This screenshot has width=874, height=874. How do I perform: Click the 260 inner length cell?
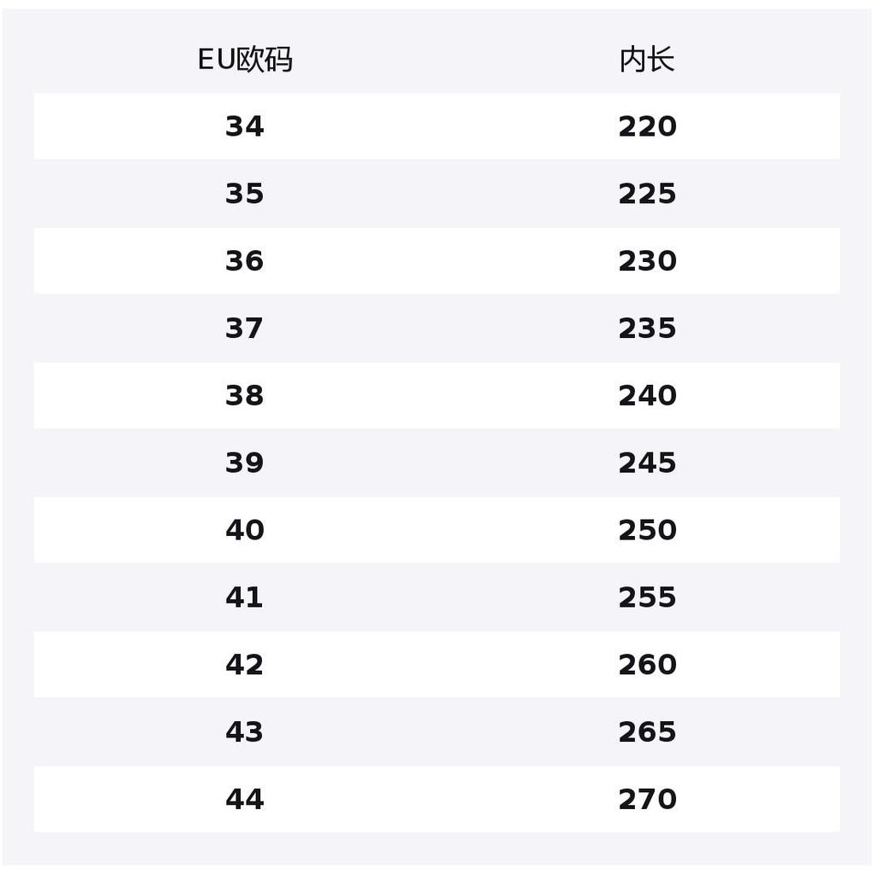(647, 665)
